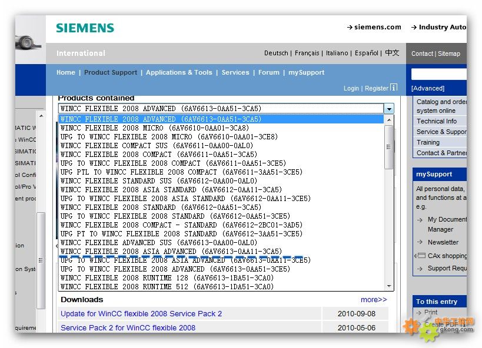Open the Technical Info sidebar link
Image resolution: width=482 pixels, height=348 pixels.
coord(437,121)
